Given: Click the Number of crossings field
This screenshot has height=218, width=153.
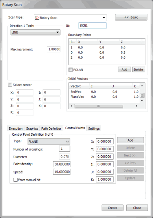Looking at the screenshot, I should pos(65,149).
